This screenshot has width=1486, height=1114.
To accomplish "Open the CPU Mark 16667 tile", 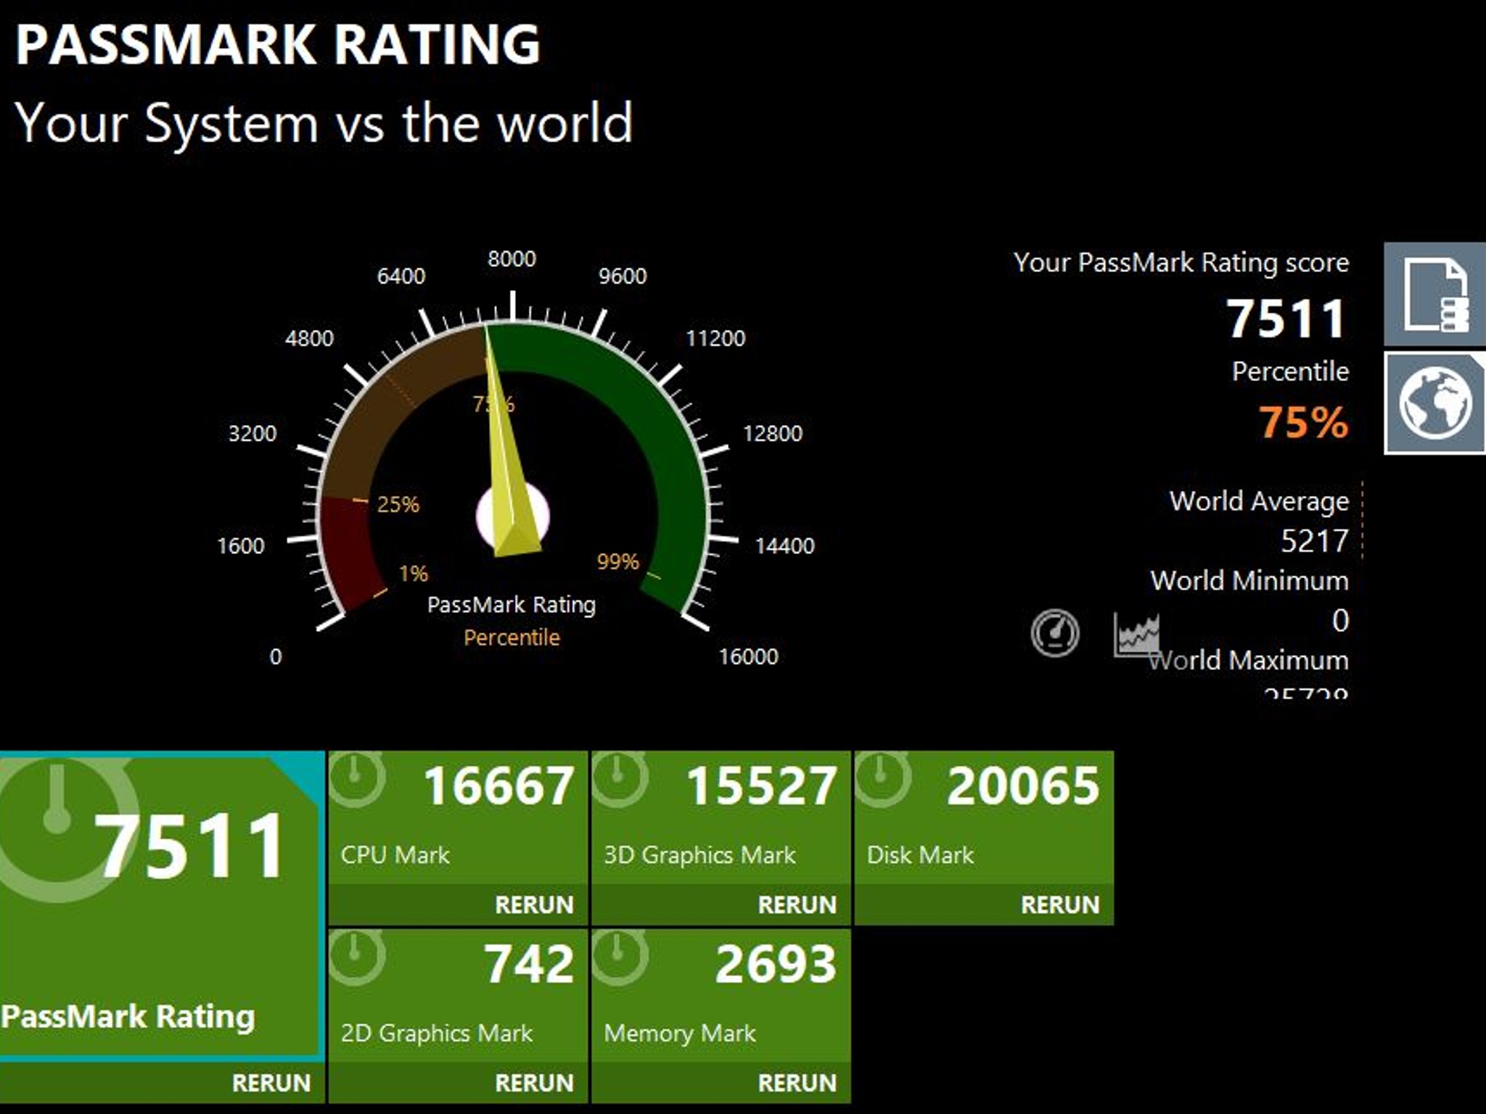I will point(458,818).
